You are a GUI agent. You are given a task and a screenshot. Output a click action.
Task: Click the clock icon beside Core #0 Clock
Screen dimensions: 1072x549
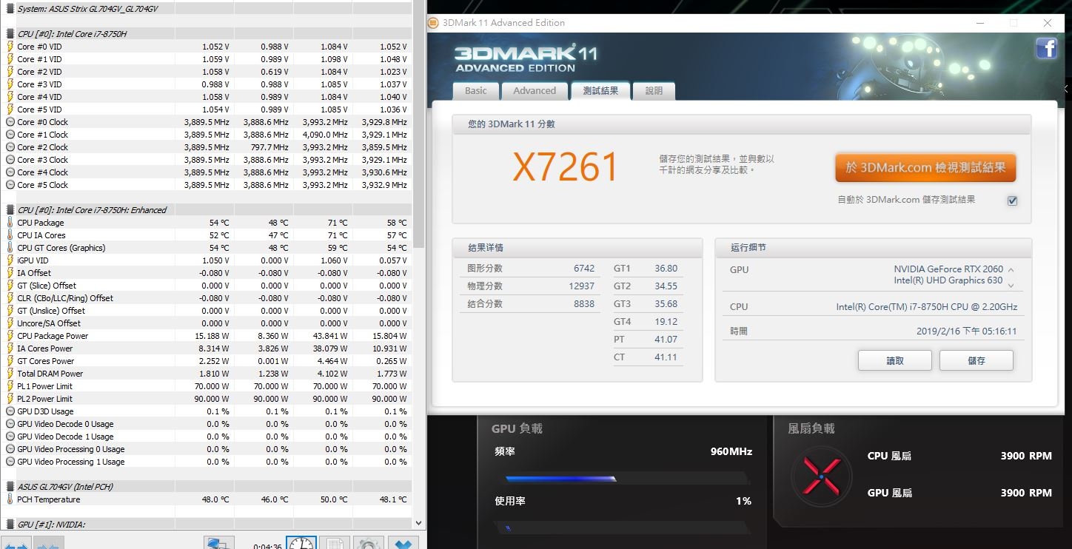pyautogui.click(x=10, y=122)
